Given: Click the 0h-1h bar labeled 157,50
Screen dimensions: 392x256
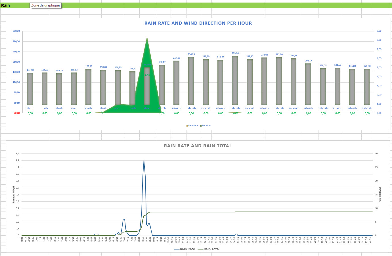Looking at the screenshot, I should [x=30, y=89].
